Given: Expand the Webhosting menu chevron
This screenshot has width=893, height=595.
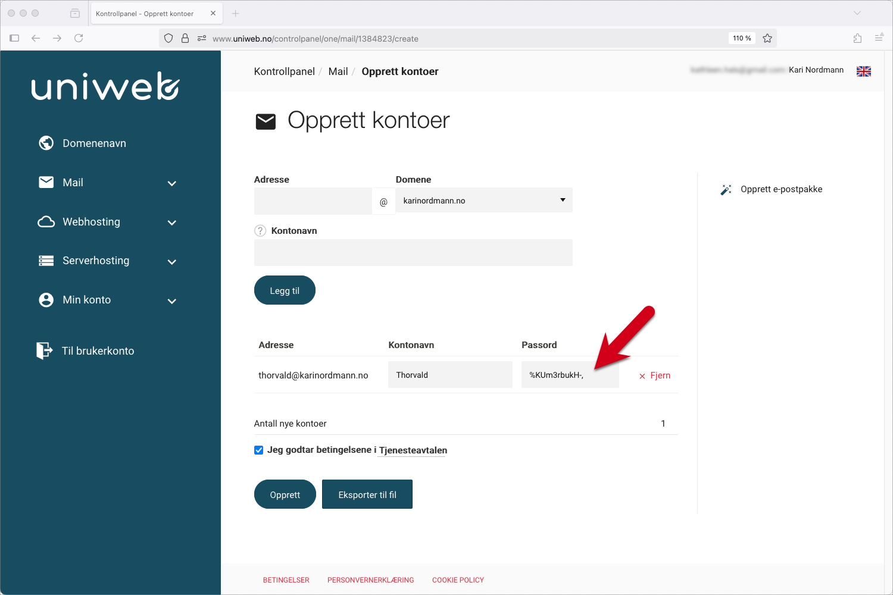Looking at the screenshot, I should [172, 223].
